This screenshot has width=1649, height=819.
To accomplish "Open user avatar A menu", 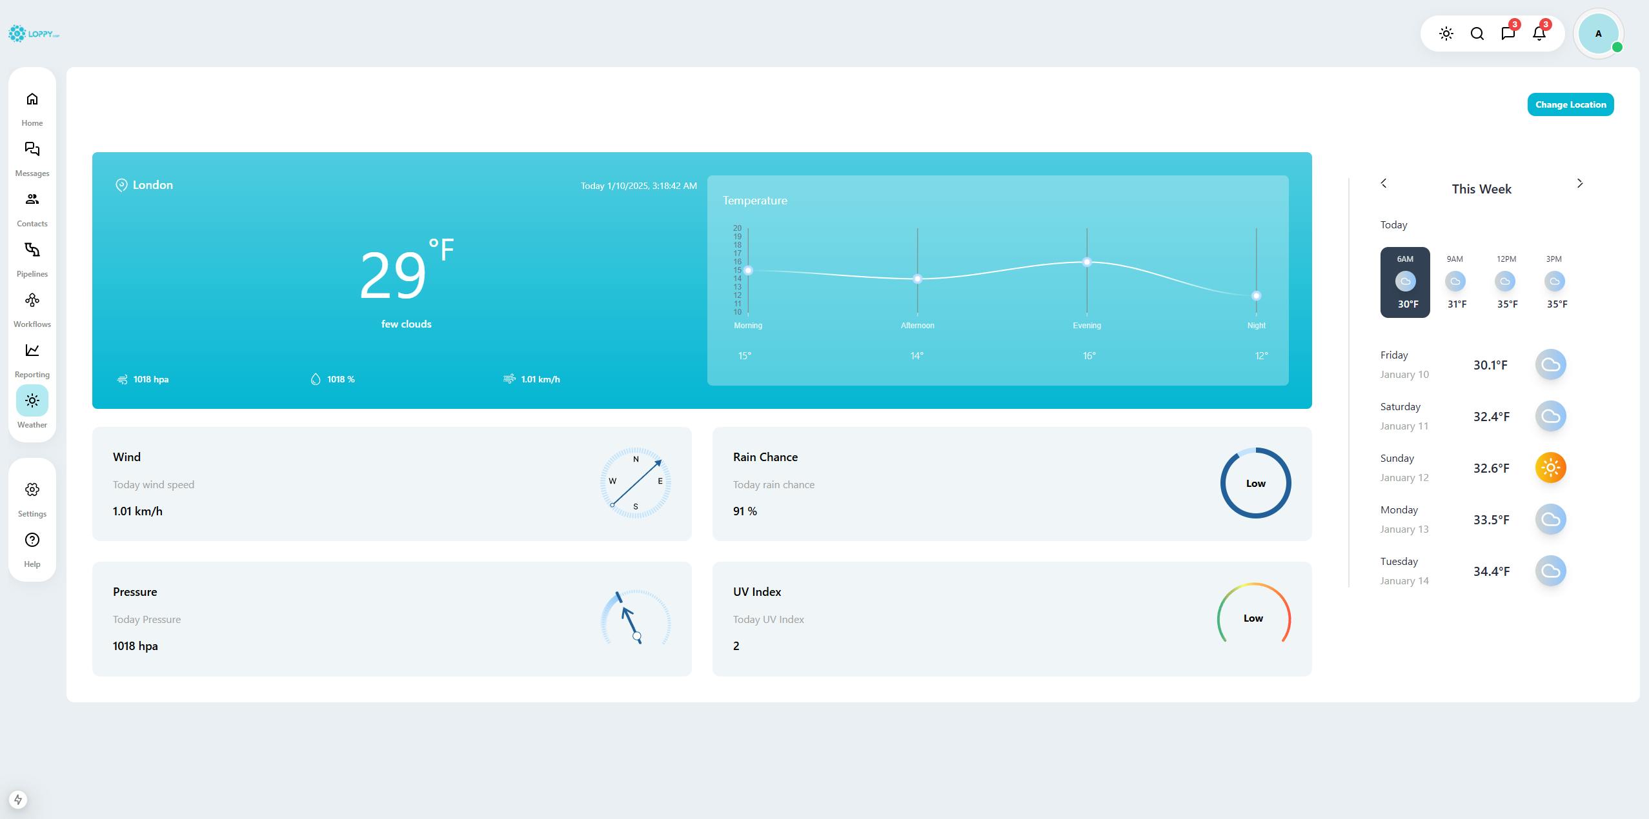I will point(1598,34).
